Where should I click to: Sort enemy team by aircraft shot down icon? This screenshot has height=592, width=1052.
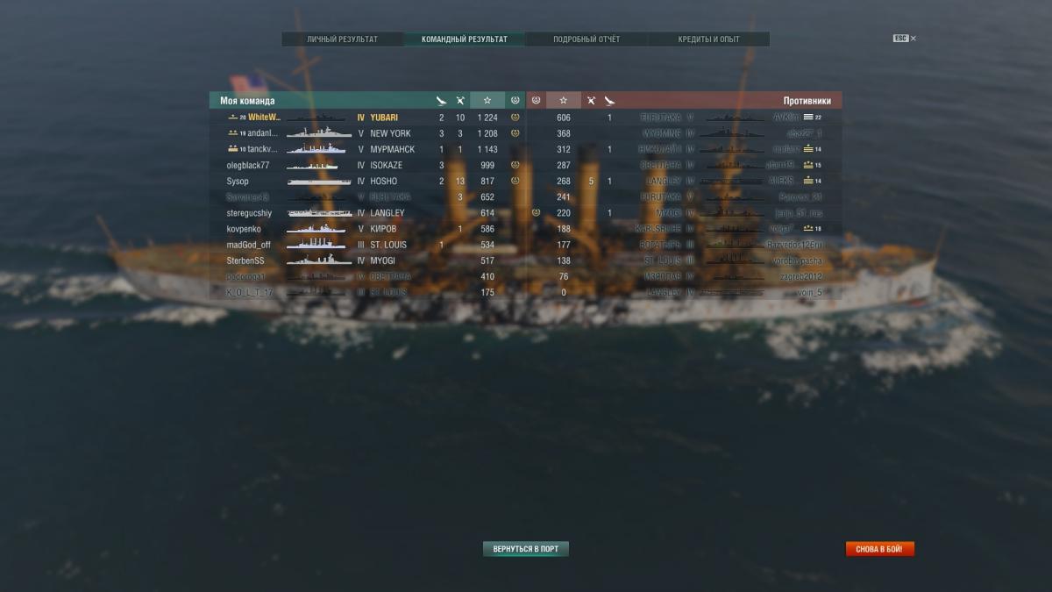click(591, 101)
